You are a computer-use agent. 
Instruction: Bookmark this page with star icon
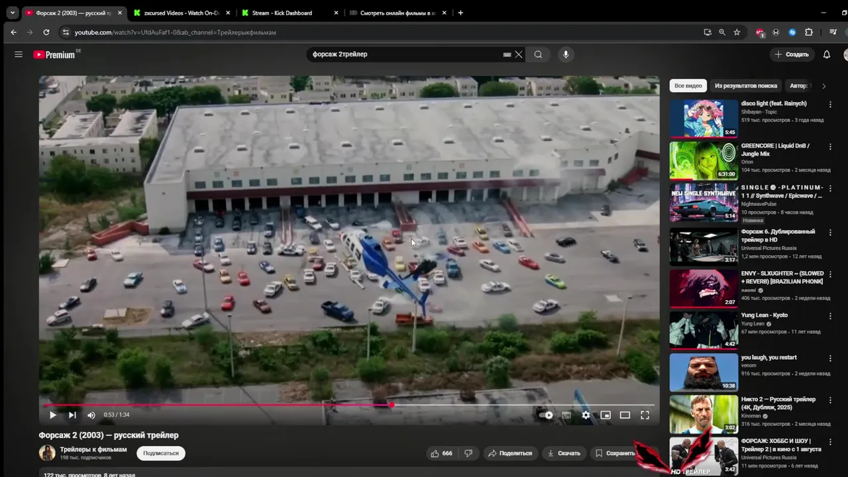[737, 32]
